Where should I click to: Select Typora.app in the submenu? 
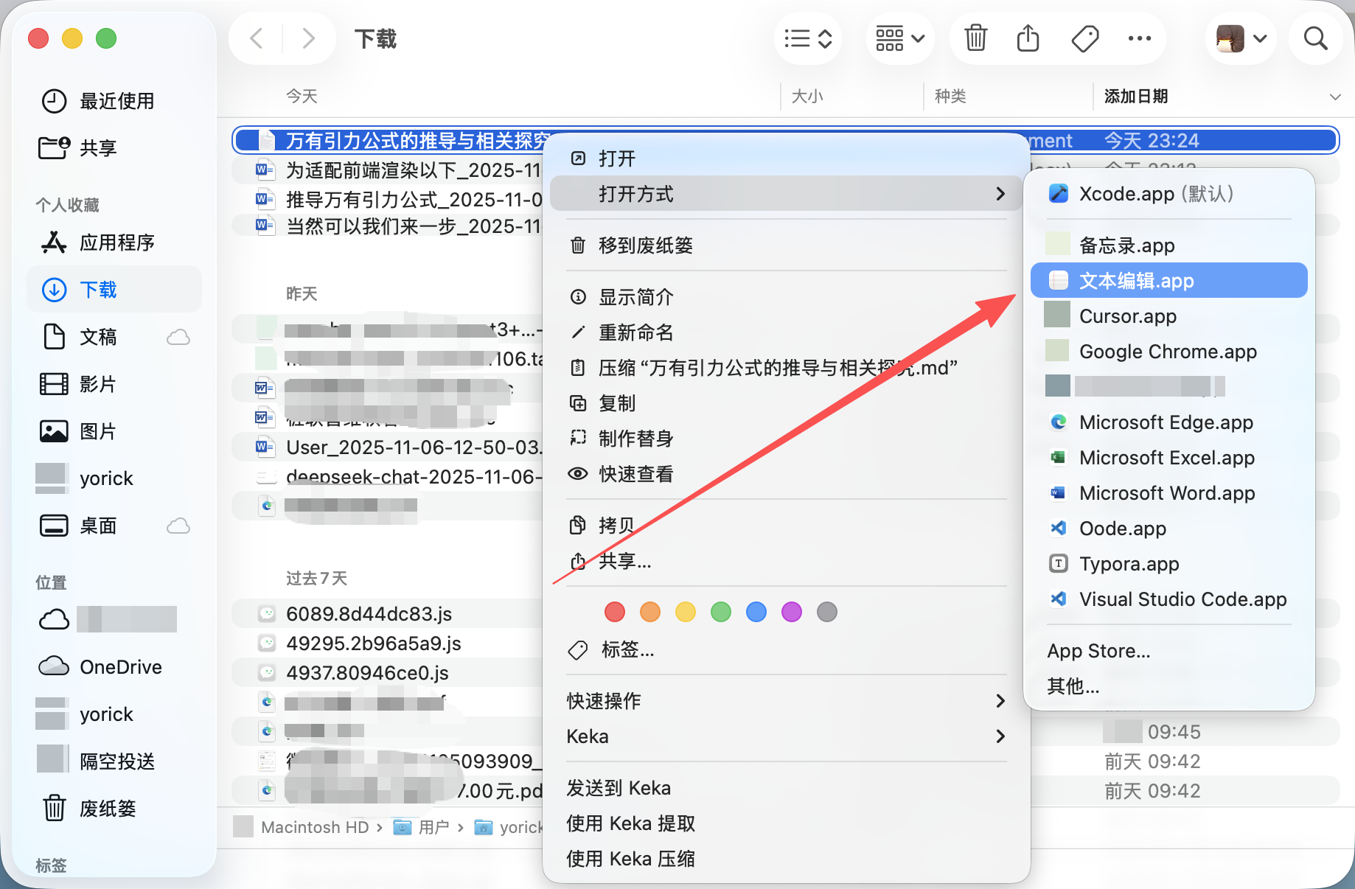pyautogui.click(x=1129, y=564)
